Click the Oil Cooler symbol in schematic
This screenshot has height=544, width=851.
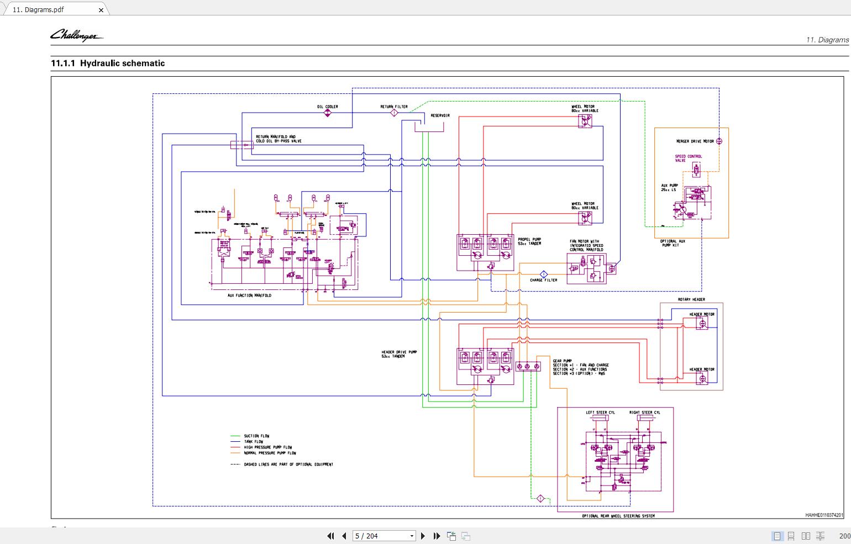327,113
